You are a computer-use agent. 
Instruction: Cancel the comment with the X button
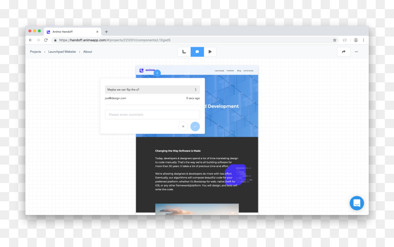[x=183, y=126]
